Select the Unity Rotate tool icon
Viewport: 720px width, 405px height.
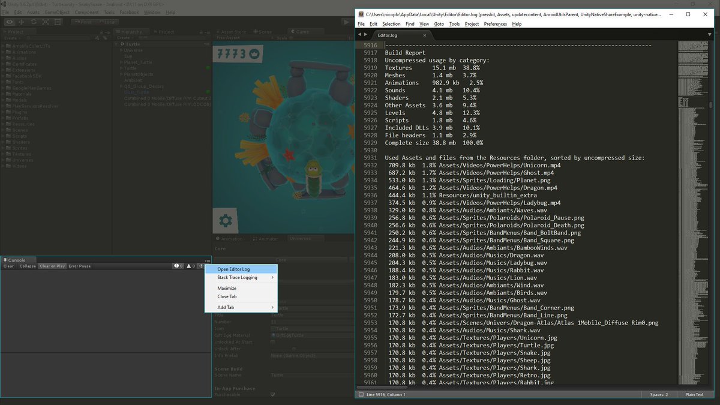click(x=34, y=22)
